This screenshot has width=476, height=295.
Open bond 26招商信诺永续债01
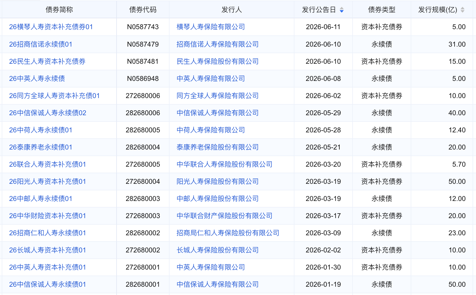click(x=41, y=44)
